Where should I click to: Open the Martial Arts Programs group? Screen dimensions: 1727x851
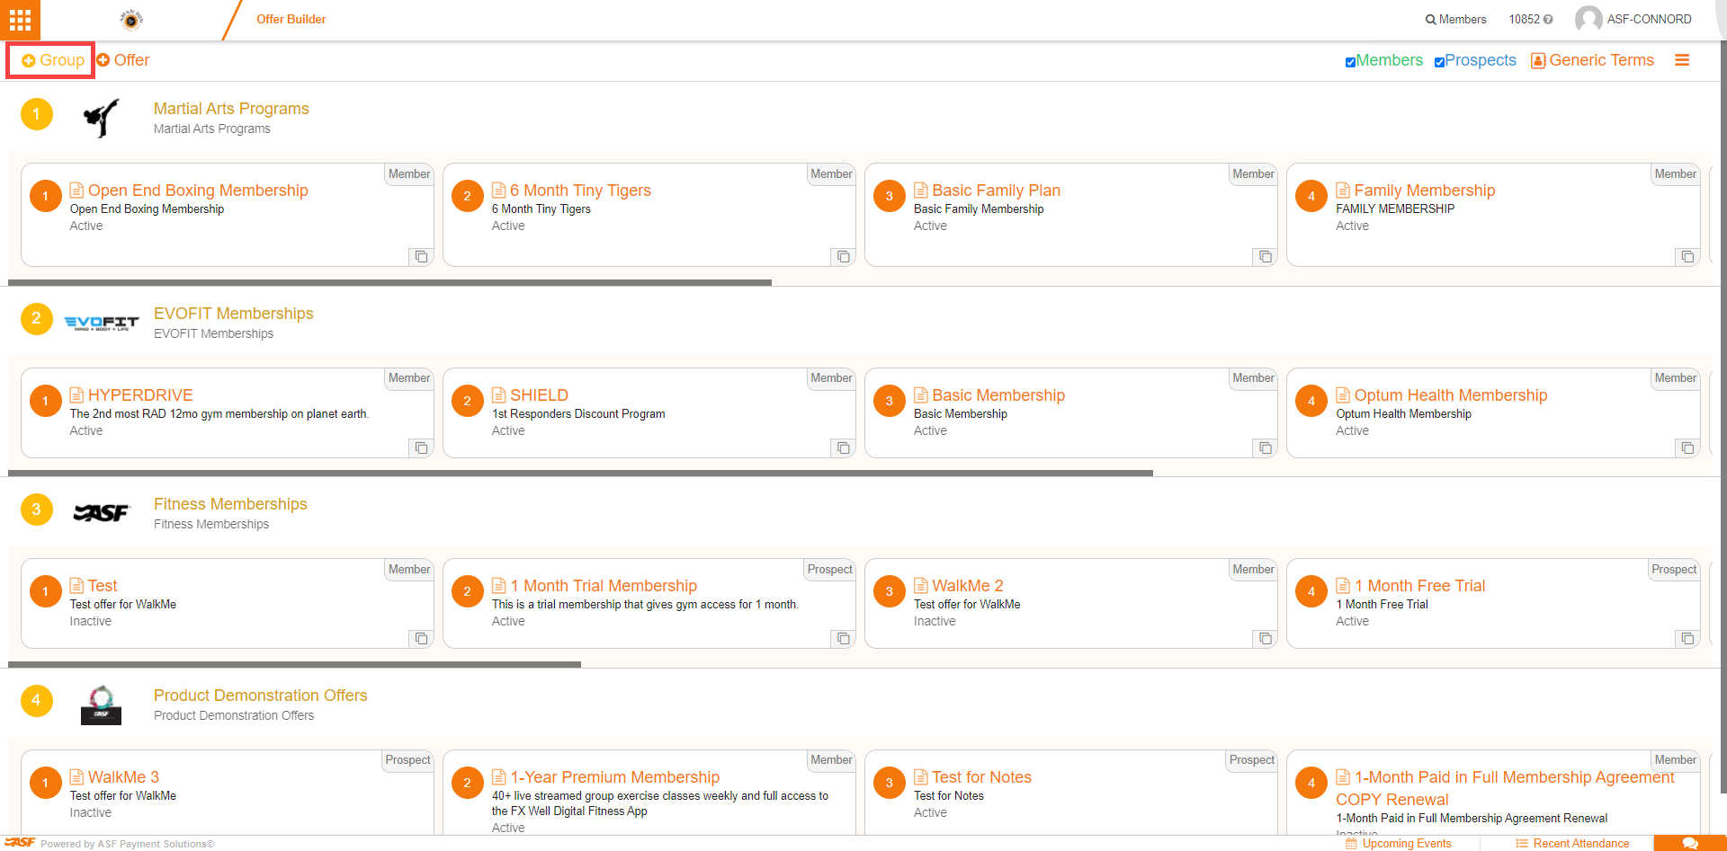231,109
